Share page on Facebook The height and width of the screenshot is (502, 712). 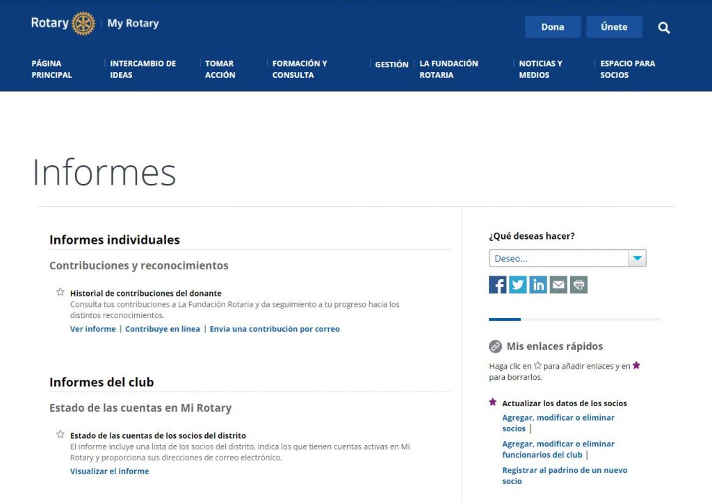click(x=497, y=285)
